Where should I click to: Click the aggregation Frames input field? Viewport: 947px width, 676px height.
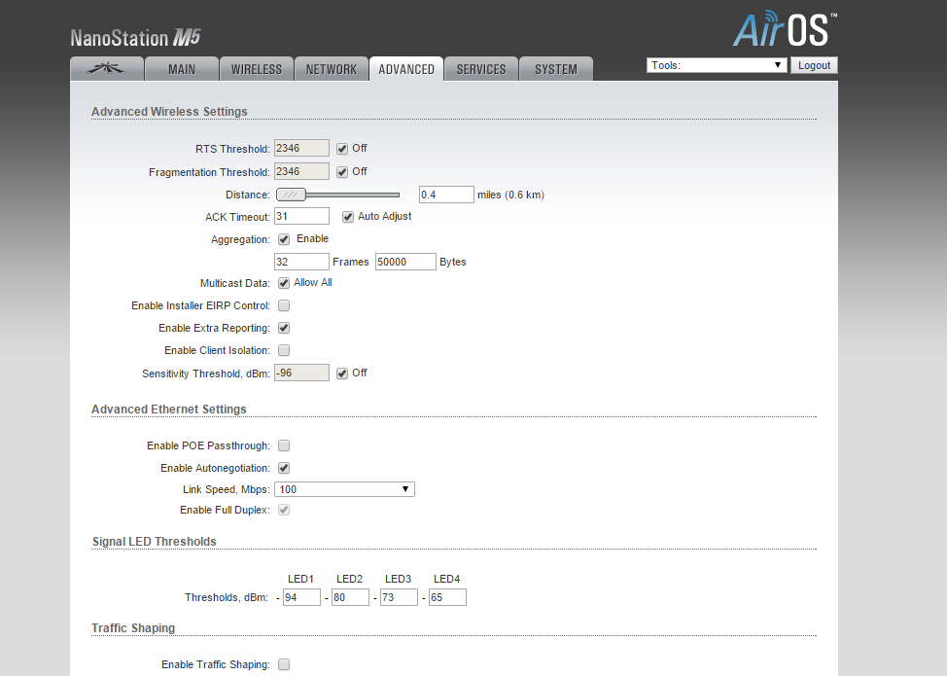pos(301,262)
